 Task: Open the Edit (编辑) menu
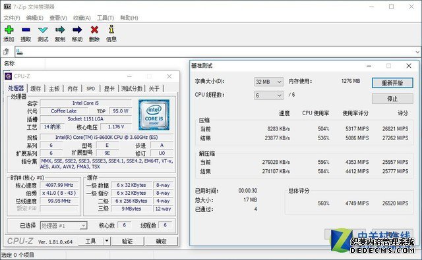pos(35,18)
